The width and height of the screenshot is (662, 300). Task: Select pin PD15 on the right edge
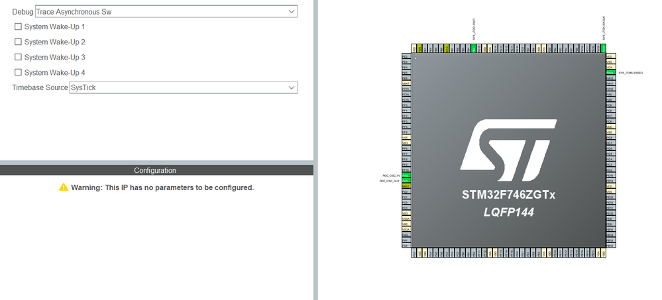coord(610,175)
